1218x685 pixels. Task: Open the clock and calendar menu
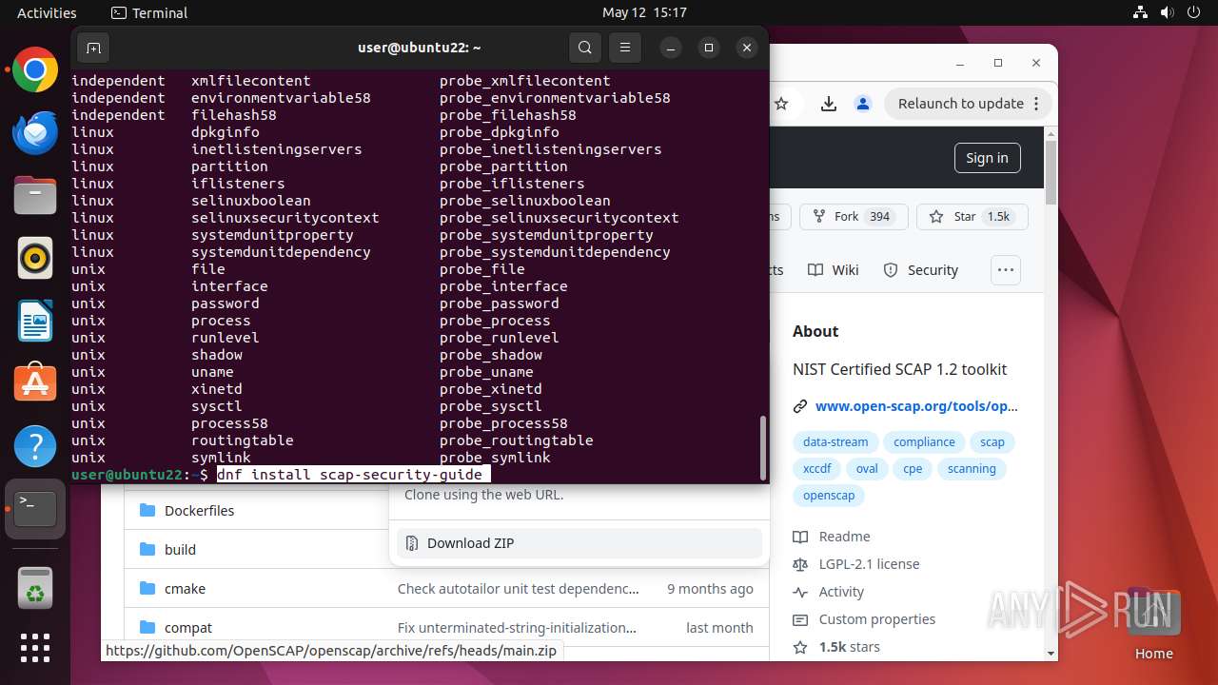pyautogui.click(x=644, y=13)
